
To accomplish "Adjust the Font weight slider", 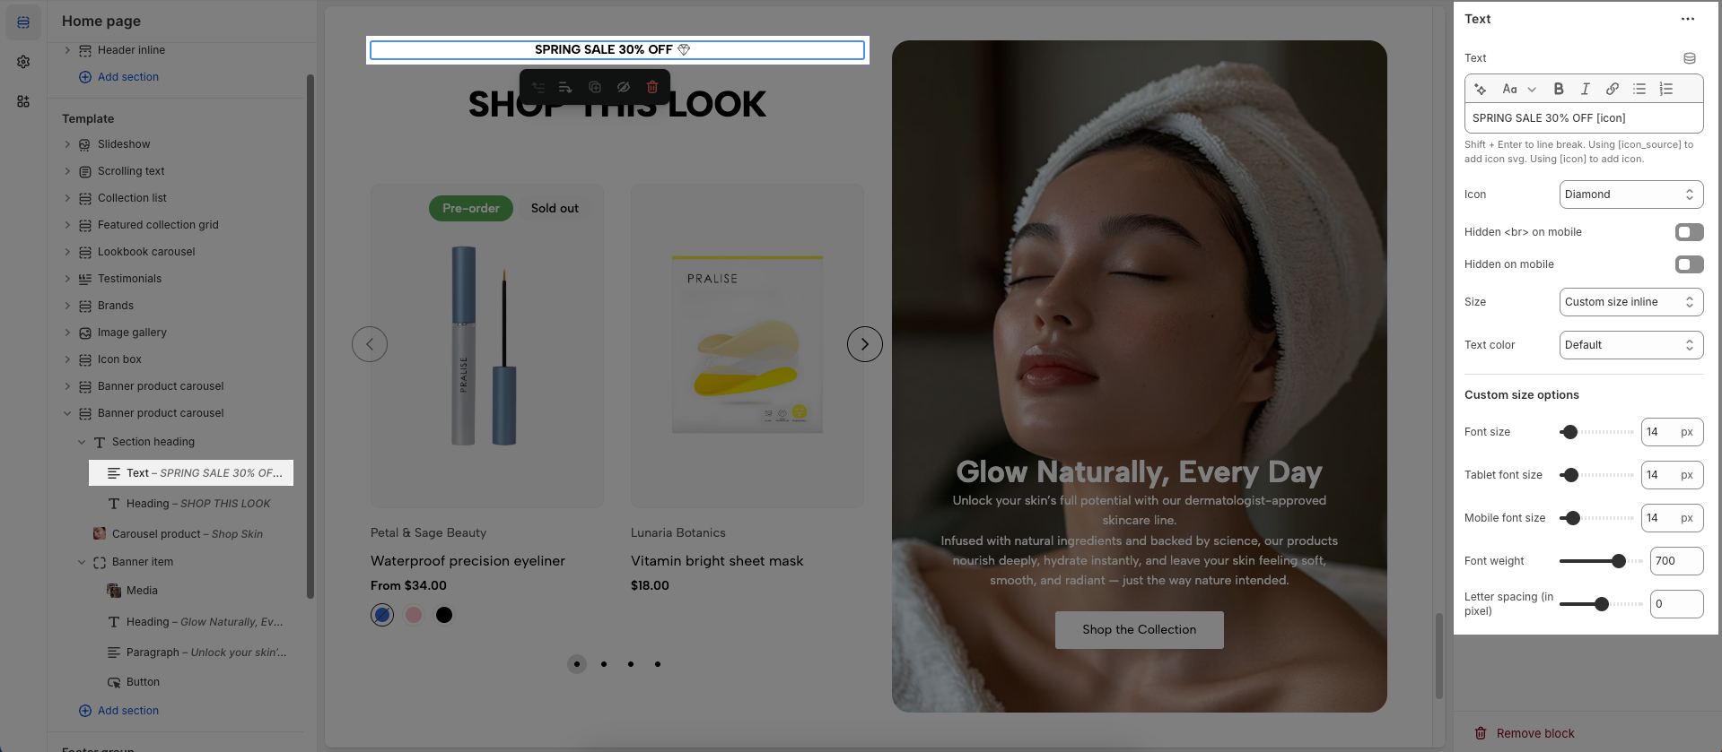I will [x=1602, y=561].
